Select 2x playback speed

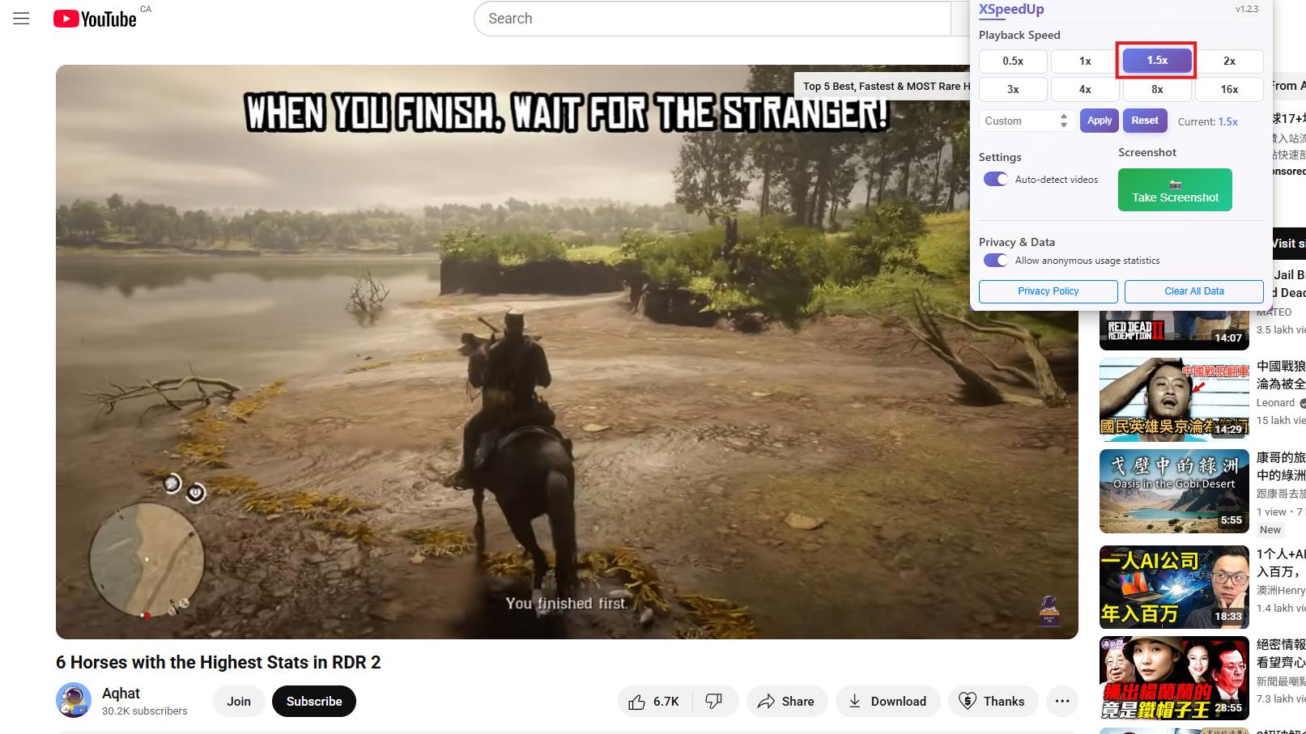coord(1229,61)
